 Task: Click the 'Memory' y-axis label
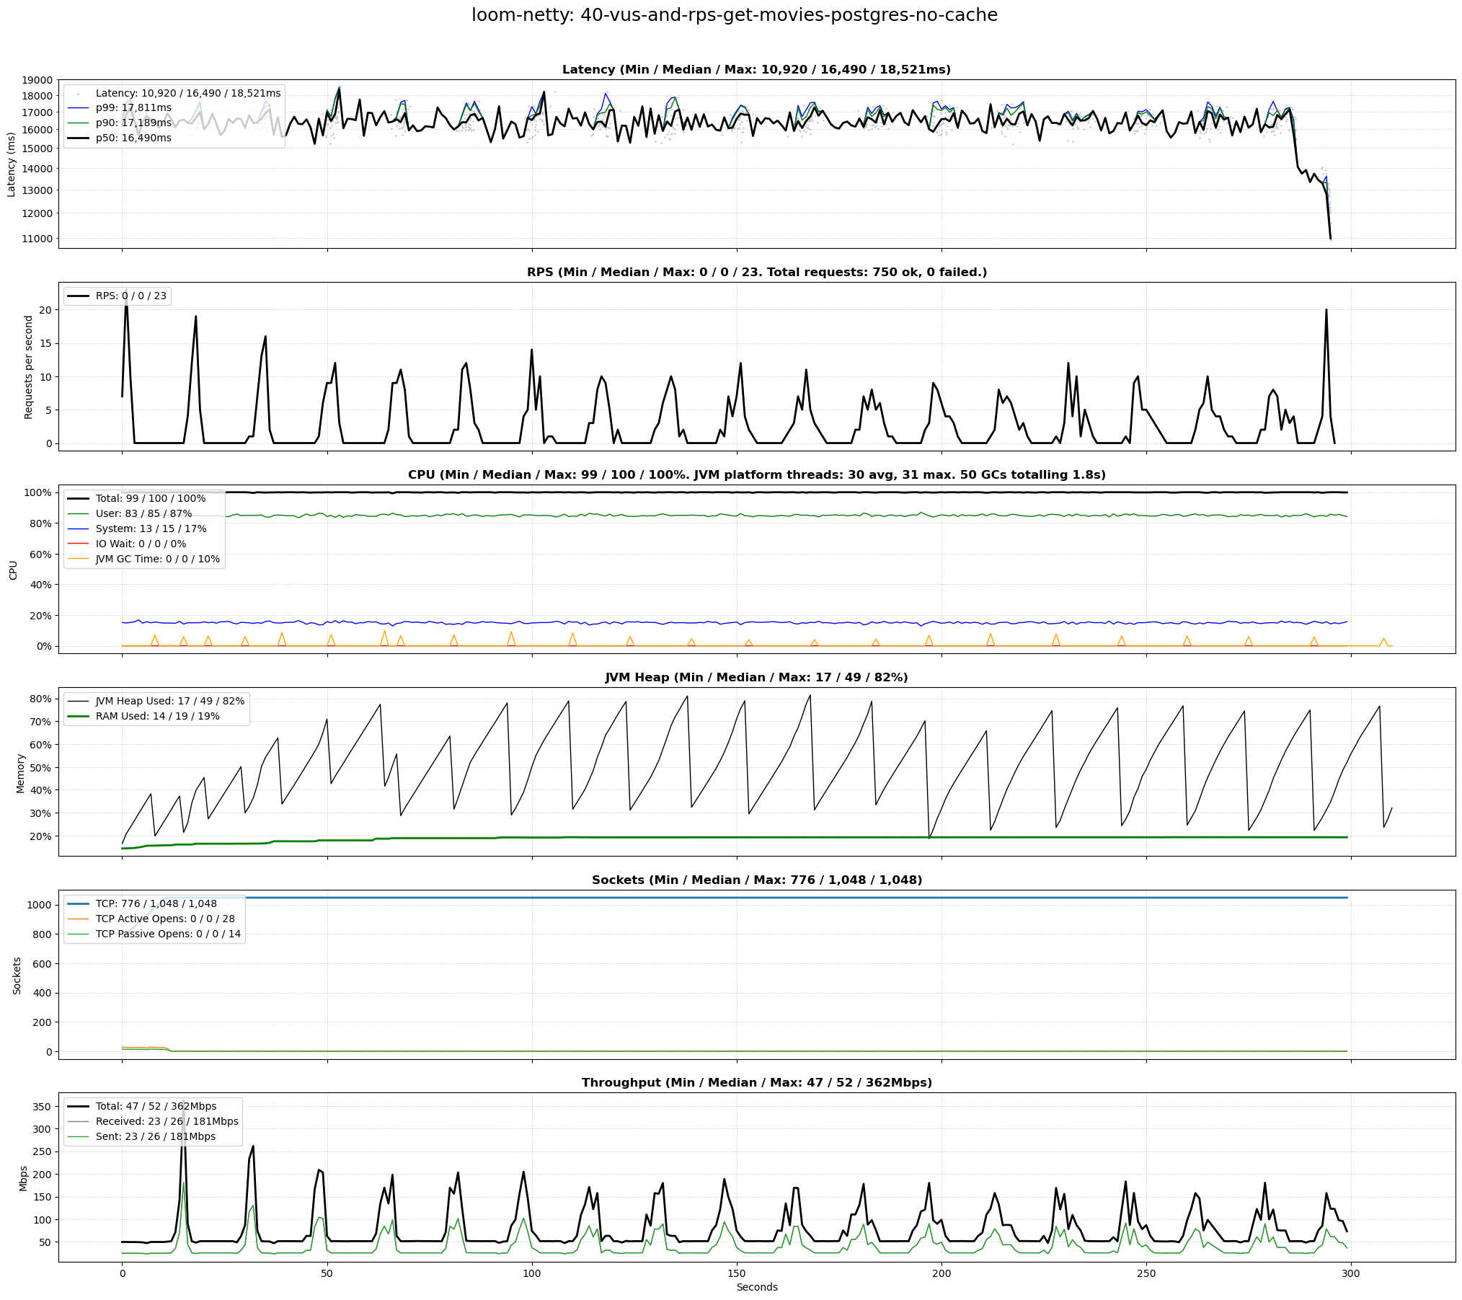coord(20,773)
